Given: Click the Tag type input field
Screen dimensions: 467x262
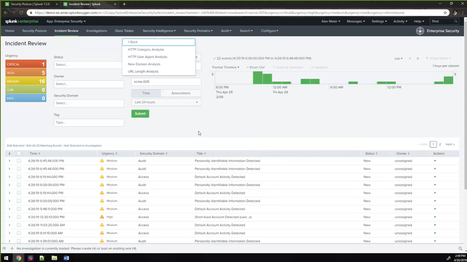Looking at the screenshot, I should (89, 122).
